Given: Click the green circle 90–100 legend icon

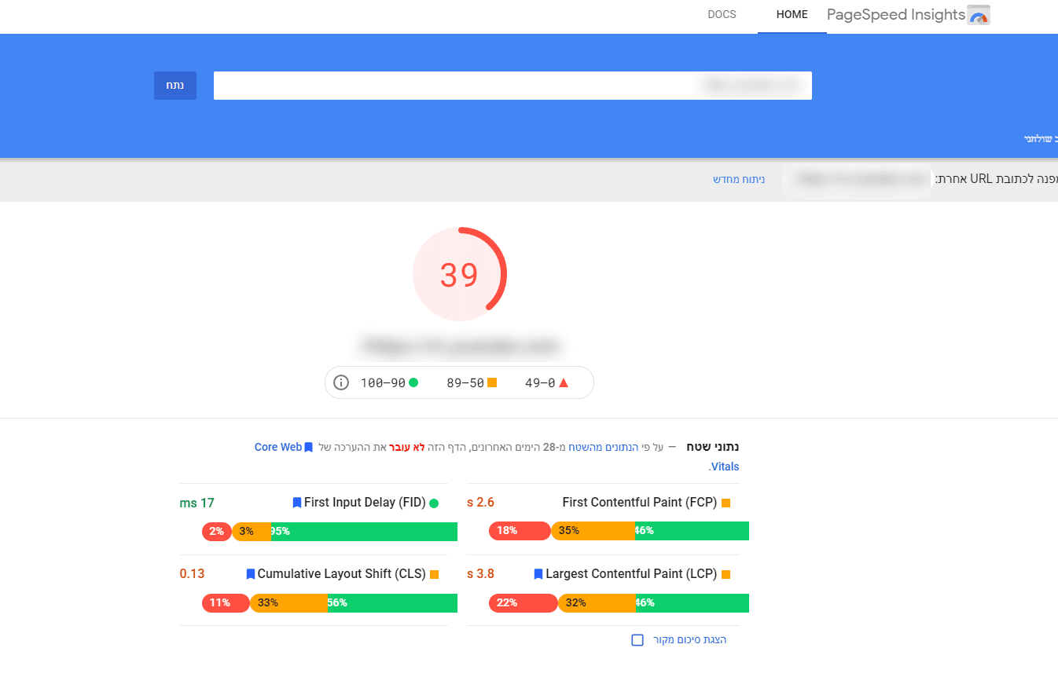Looking at the screenshot, I should 413,382.
